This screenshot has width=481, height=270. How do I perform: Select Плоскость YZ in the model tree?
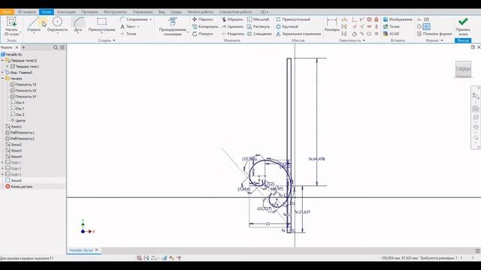pos(23,85)
